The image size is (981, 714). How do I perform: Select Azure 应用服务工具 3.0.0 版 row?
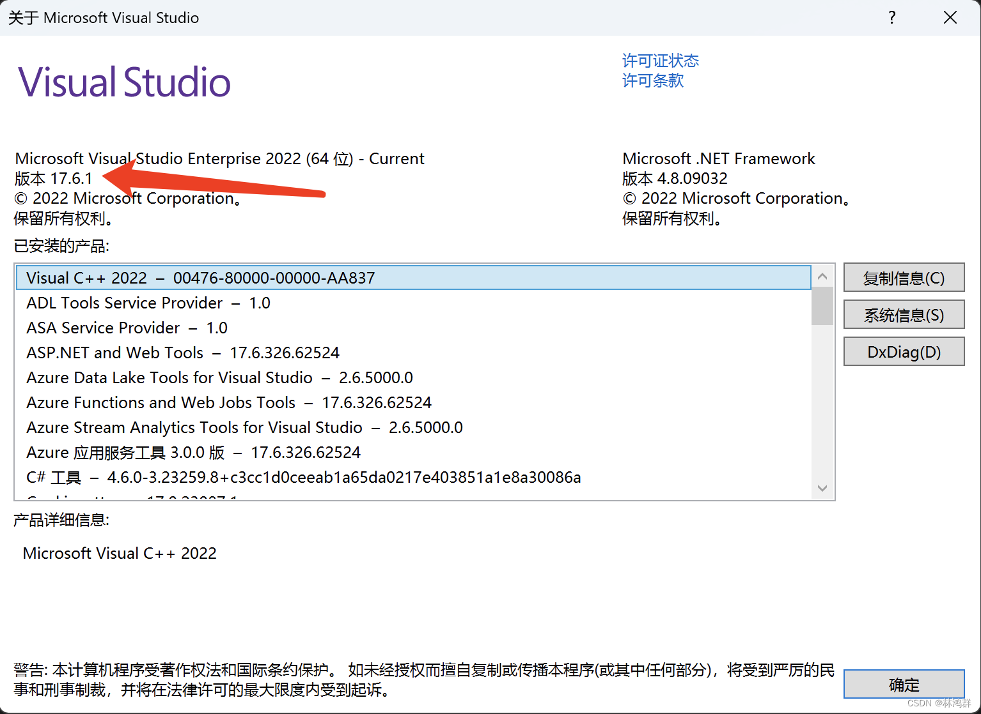pyautogui.click(x=414, y=452)
